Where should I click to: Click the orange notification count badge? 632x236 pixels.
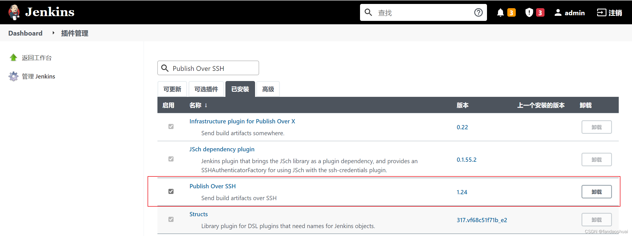tap(511, 13)
